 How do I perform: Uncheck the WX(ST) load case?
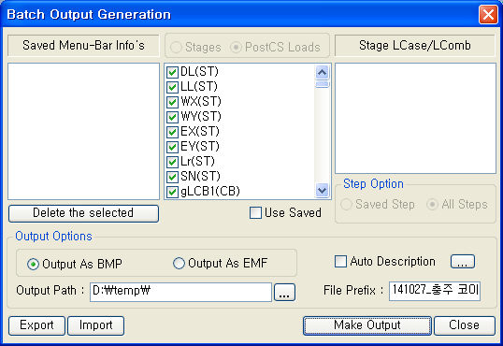click(172, 102)
